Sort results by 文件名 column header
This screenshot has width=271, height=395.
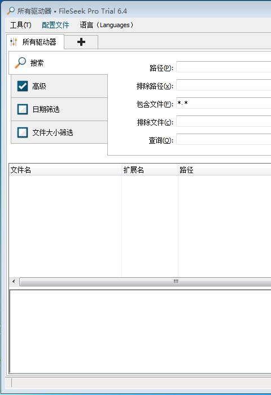pos(65,170)
